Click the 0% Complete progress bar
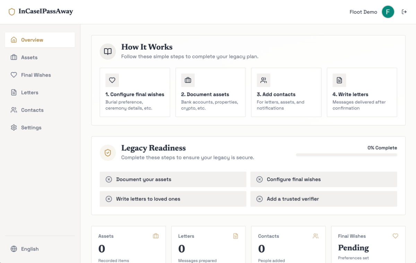This screenshot has width=416, height=263. pyautogui.click(x=346, y=154)
